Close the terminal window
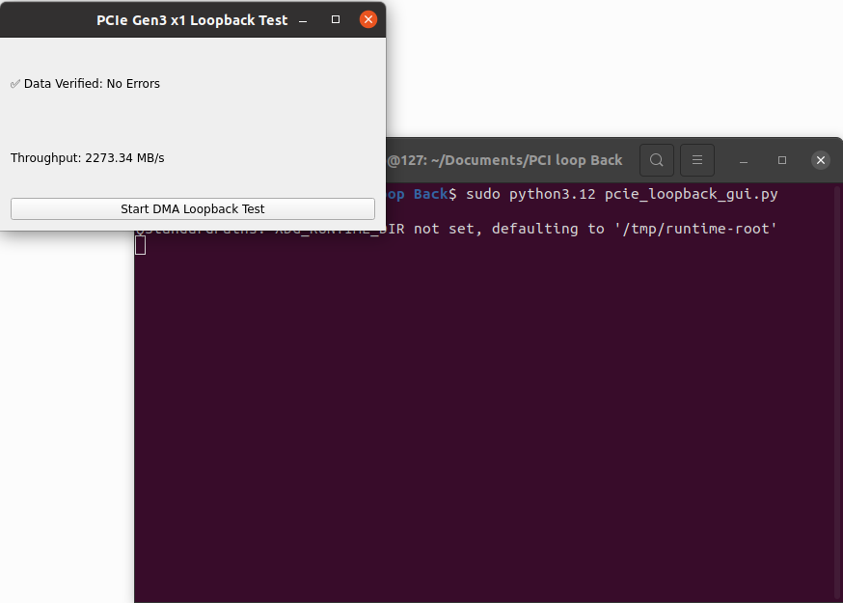Image resolution: width=843 pixels, height=603 pixels. pos(820,160)
